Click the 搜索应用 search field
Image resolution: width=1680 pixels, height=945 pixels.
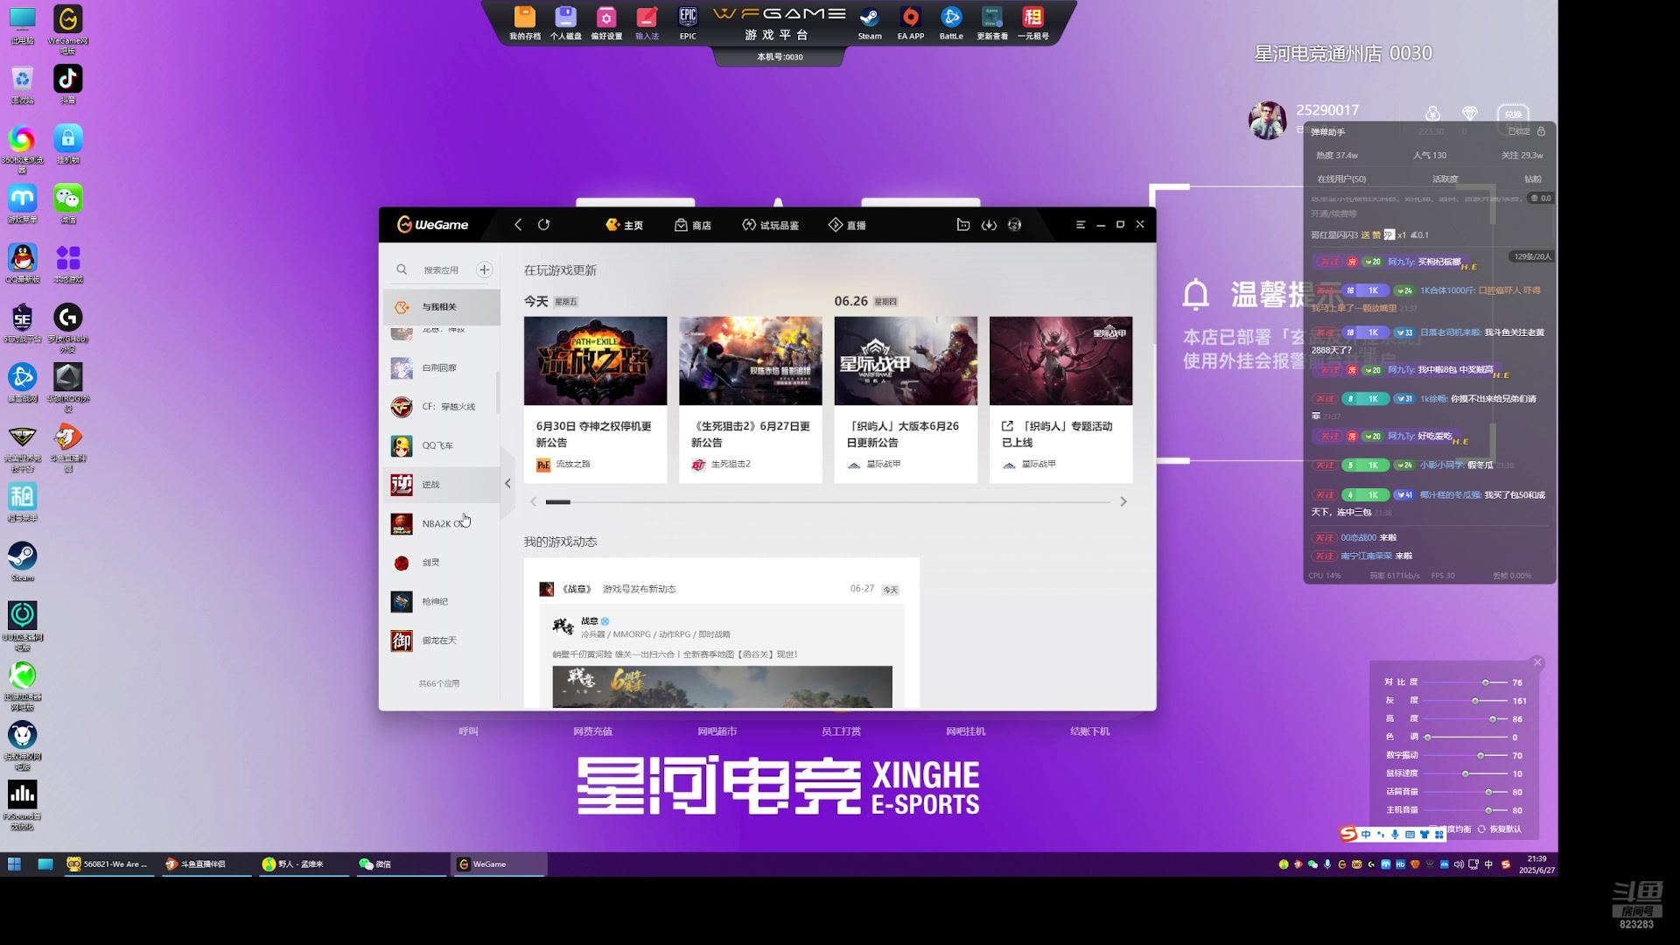[441, 269]
